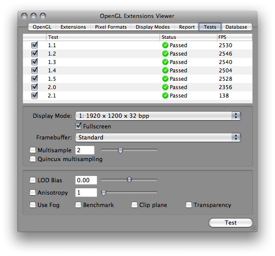Click the green Passed icon for test 2.1

165,96
